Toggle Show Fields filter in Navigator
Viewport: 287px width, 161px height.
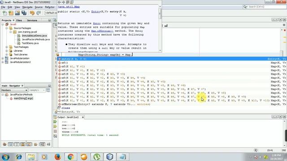pos(11,144)
